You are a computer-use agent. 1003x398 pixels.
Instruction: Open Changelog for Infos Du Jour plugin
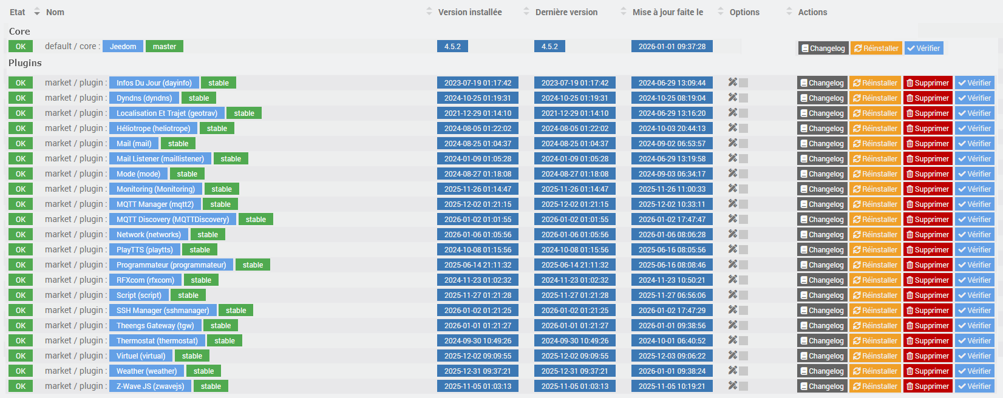pos(822,83)
